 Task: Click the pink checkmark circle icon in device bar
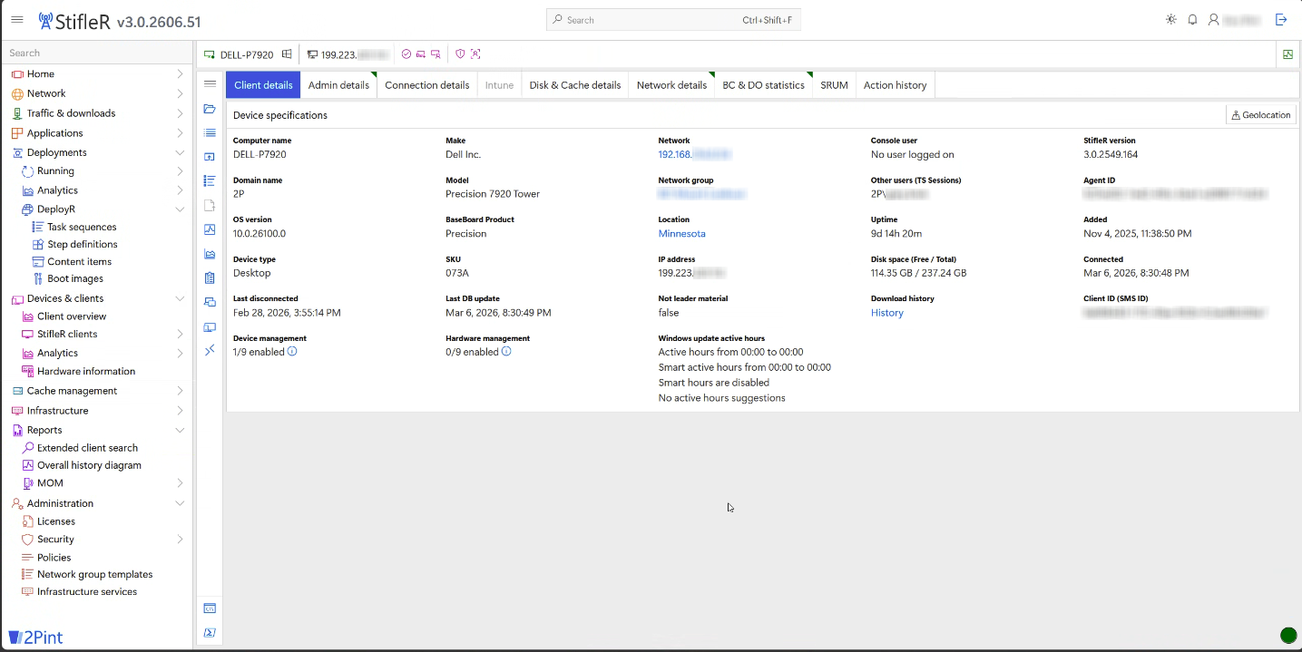(x=406, y=54)
